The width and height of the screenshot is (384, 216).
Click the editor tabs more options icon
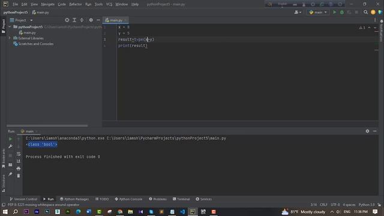coord(375,20)
